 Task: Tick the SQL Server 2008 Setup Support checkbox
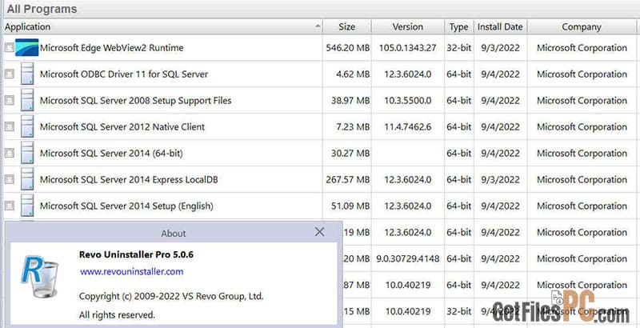10,100
